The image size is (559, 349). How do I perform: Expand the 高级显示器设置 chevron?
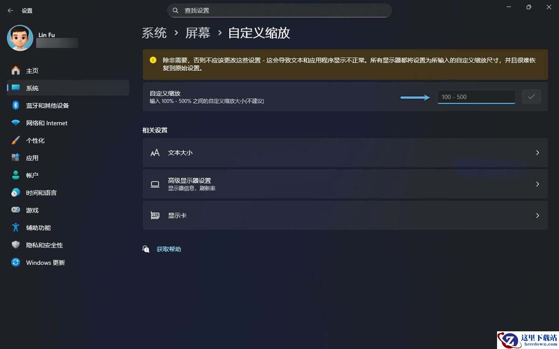click(x=537, y=184)
